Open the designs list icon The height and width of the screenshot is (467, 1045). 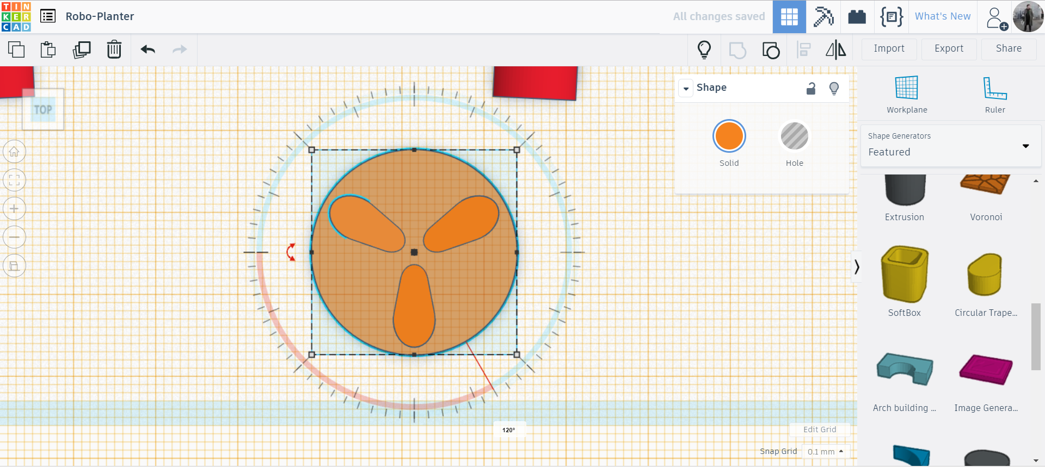[48, 16]
